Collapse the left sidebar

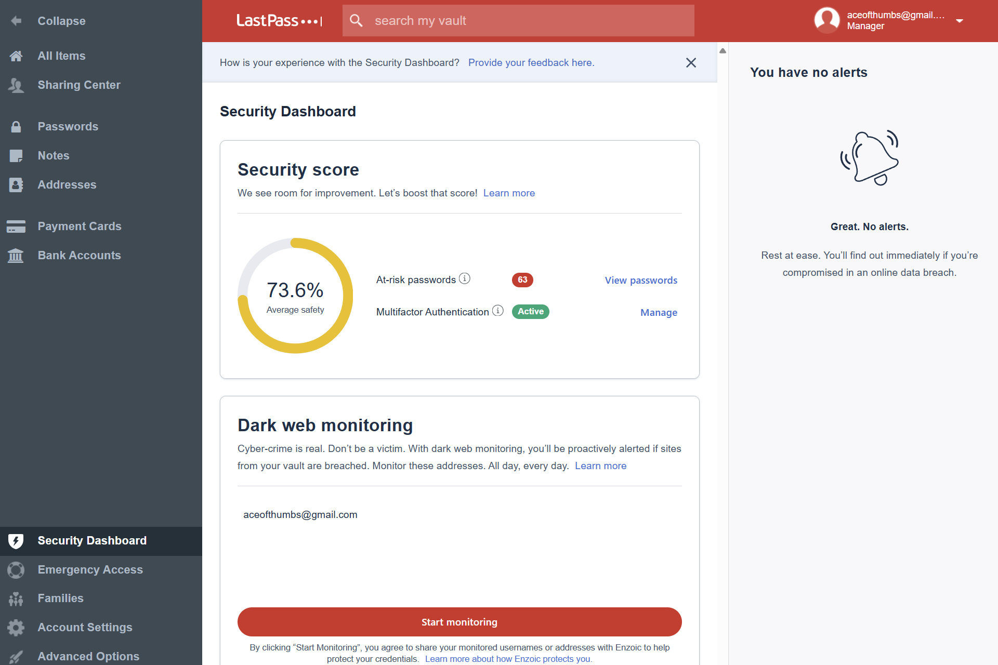pyautogui.click(x=62, y=21)
